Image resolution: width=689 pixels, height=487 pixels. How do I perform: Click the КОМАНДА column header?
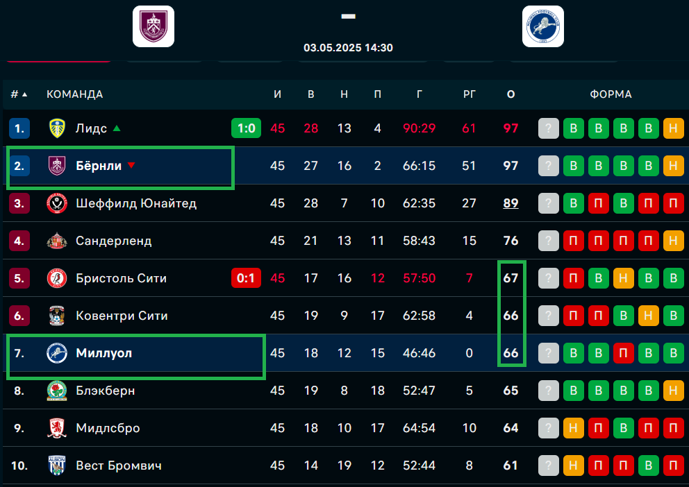(x=74, y=94)
